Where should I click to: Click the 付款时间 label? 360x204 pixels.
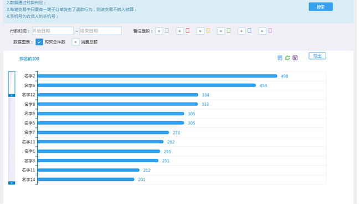click(19, 31)
